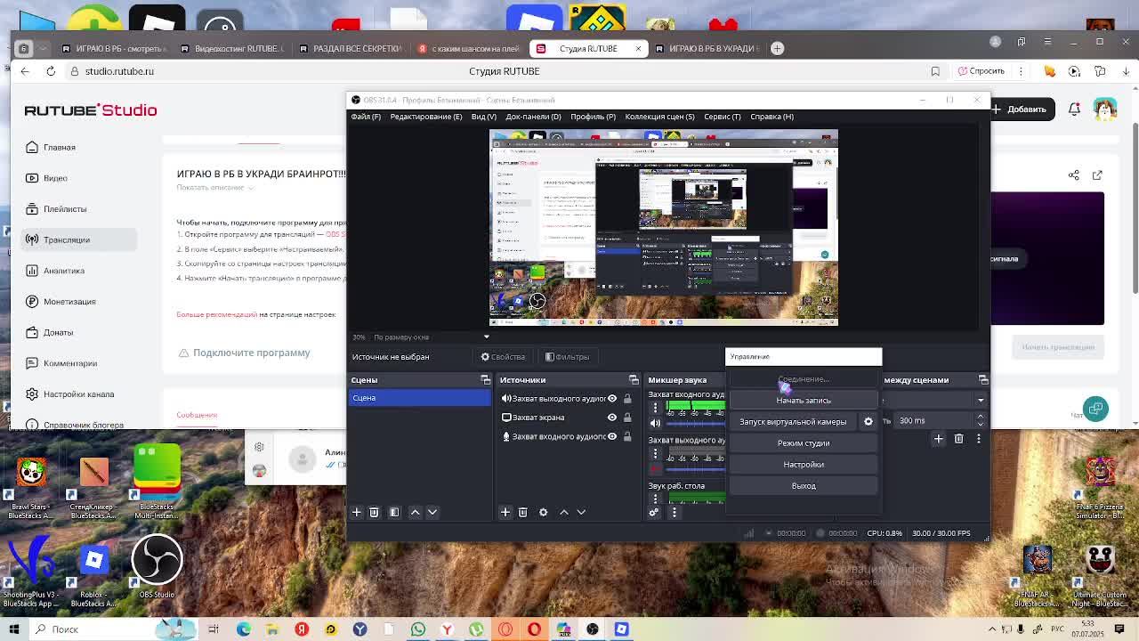Screen dimensions: 1139x641
Task: Open the Редактирование menu in OBS
Action: (426, 117)
